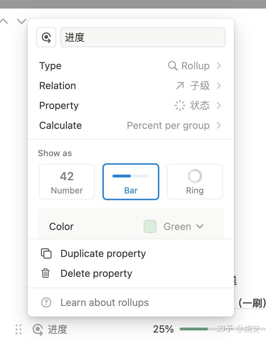Click the 进度 property name field
Viewport: 266px width, 340px height.
143,37
